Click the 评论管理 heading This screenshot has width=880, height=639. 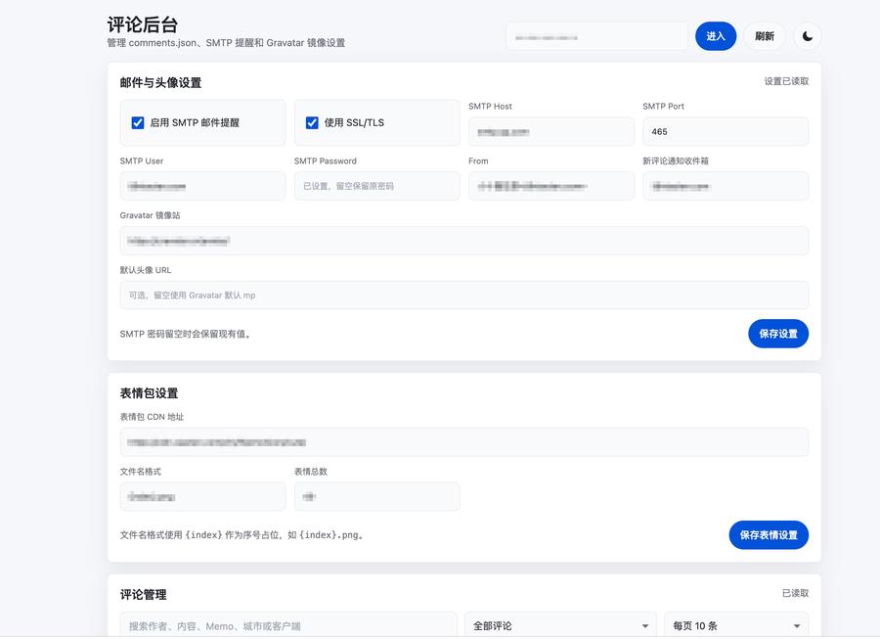143,595
